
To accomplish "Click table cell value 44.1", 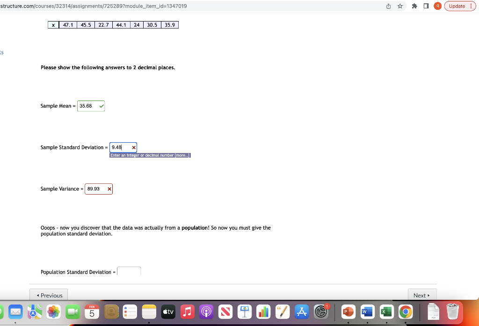I will (121, 25).
